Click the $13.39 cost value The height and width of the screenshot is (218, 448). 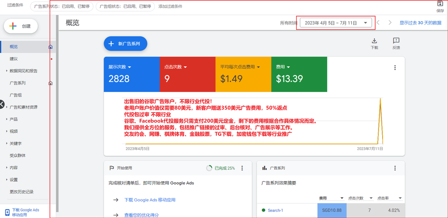click(x=289, y=79)
